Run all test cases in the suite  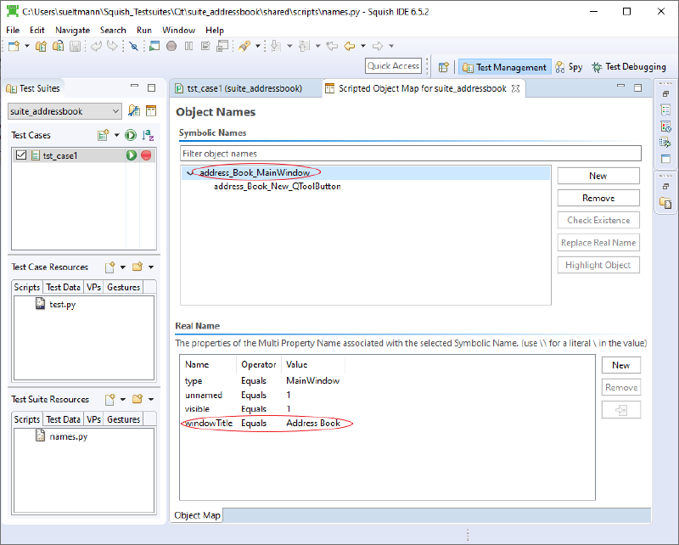[131, 135]
